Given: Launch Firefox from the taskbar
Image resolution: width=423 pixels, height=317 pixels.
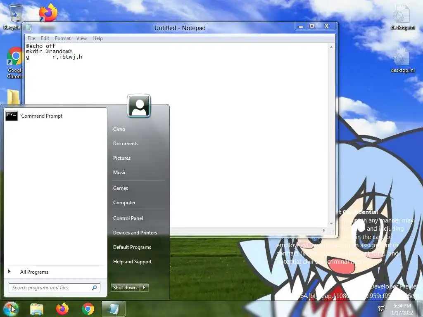Looking at the screenshot, I should tap(62, 309).
